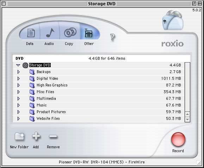Viewport: 204px width, 168px height.
Task: Choose the Copy discs icon
Action: point(70,32)
